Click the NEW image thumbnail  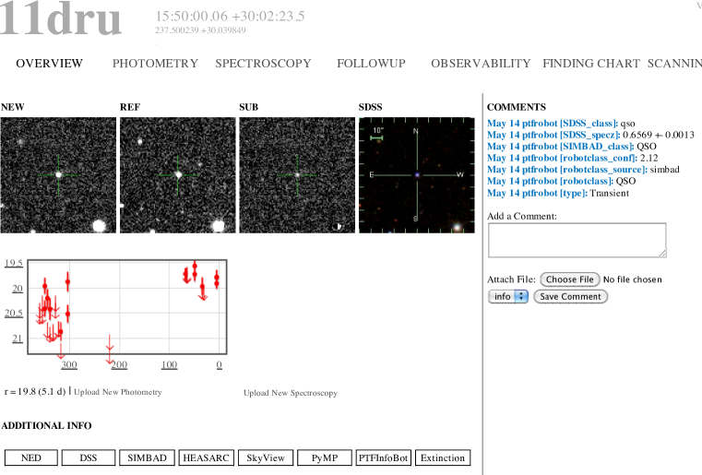59,174
